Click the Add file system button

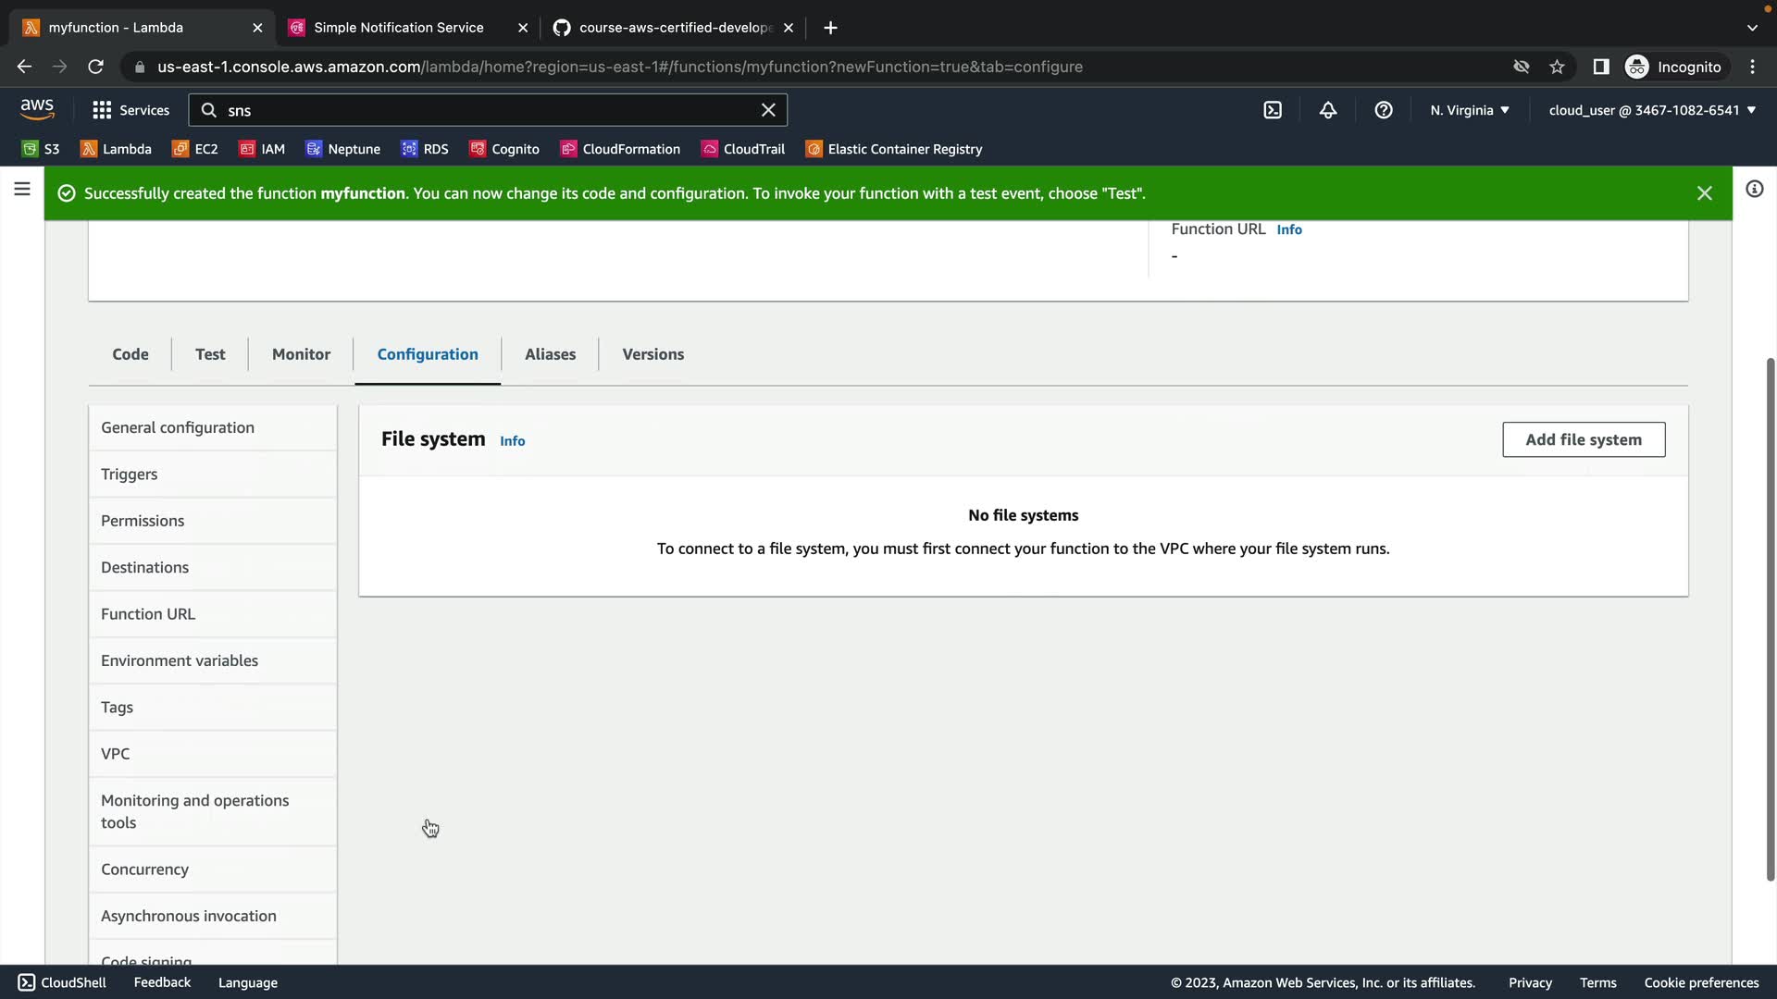(x=1584, y=439)
